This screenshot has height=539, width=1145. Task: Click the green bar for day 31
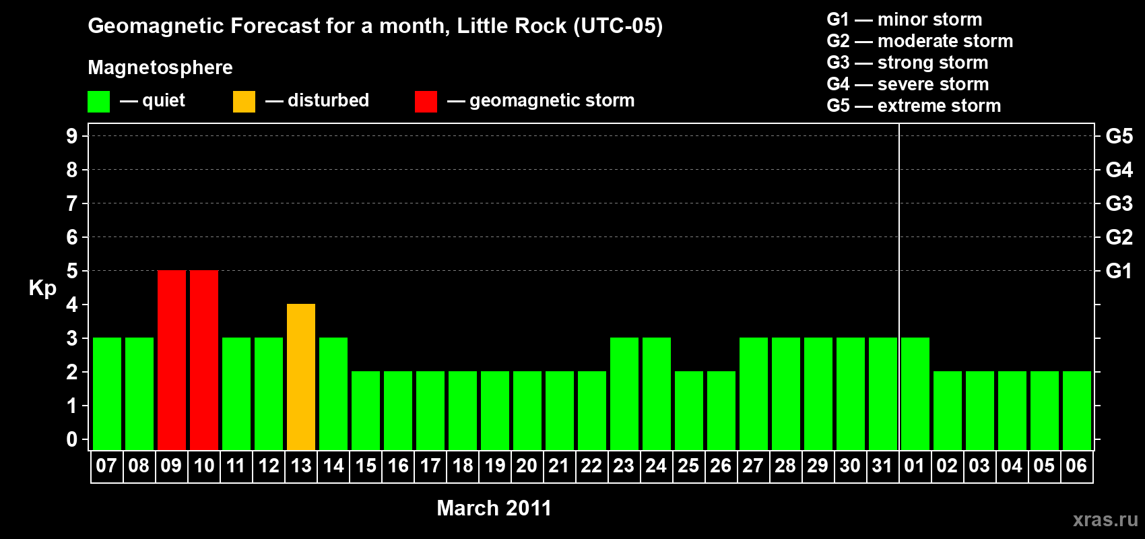883,394
